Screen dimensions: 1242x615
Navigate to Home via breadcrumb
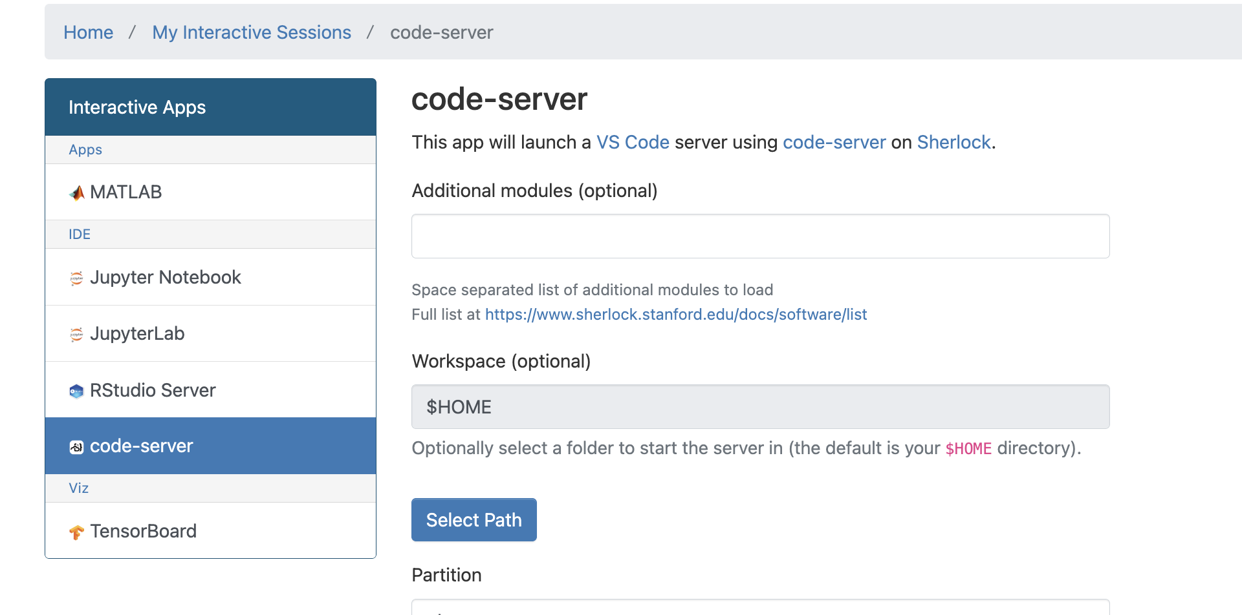(88, 32)
